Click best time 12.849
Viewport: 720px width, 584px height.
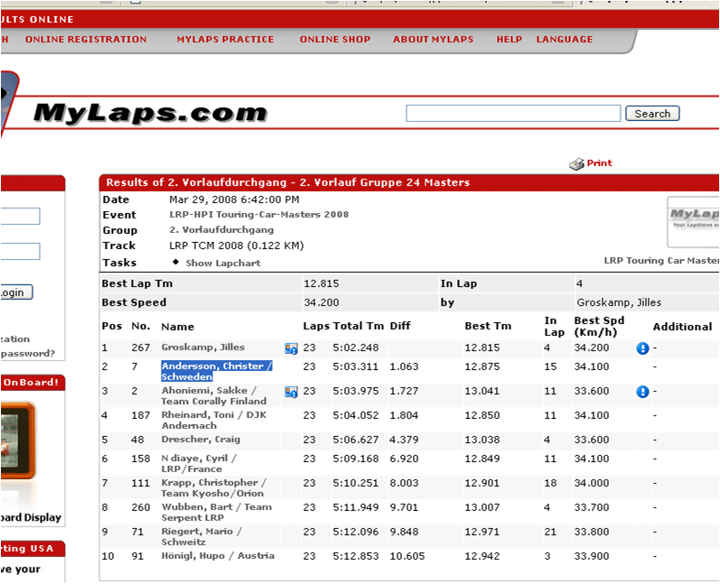(482, 459)
